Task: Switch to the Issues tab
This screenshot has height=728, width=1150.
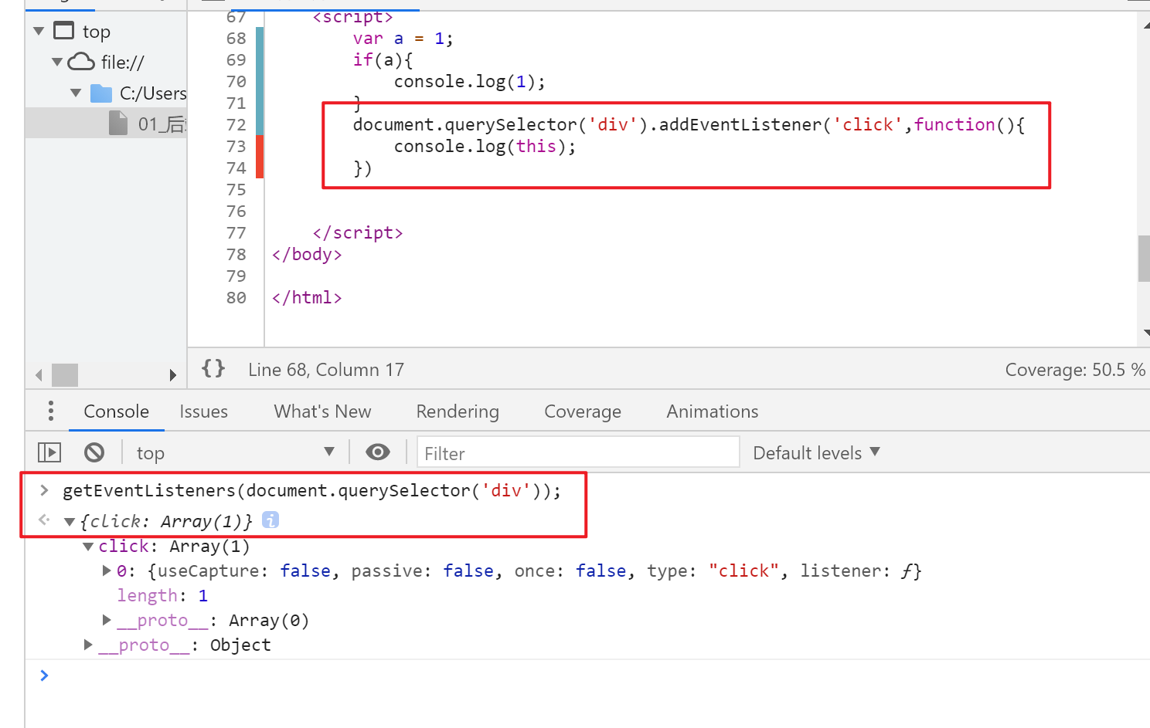Action: (x=203, y=411)
